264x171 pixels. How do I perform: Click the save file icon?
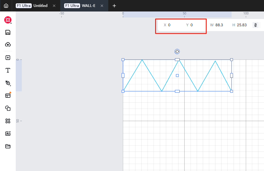coord(8,32)
